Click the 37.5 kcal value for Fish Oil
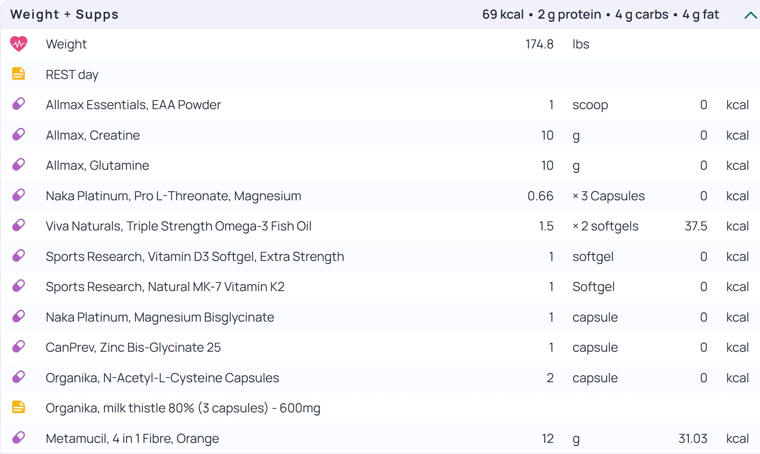The height and width of the screenshot is (454, 760). (696, 226)
